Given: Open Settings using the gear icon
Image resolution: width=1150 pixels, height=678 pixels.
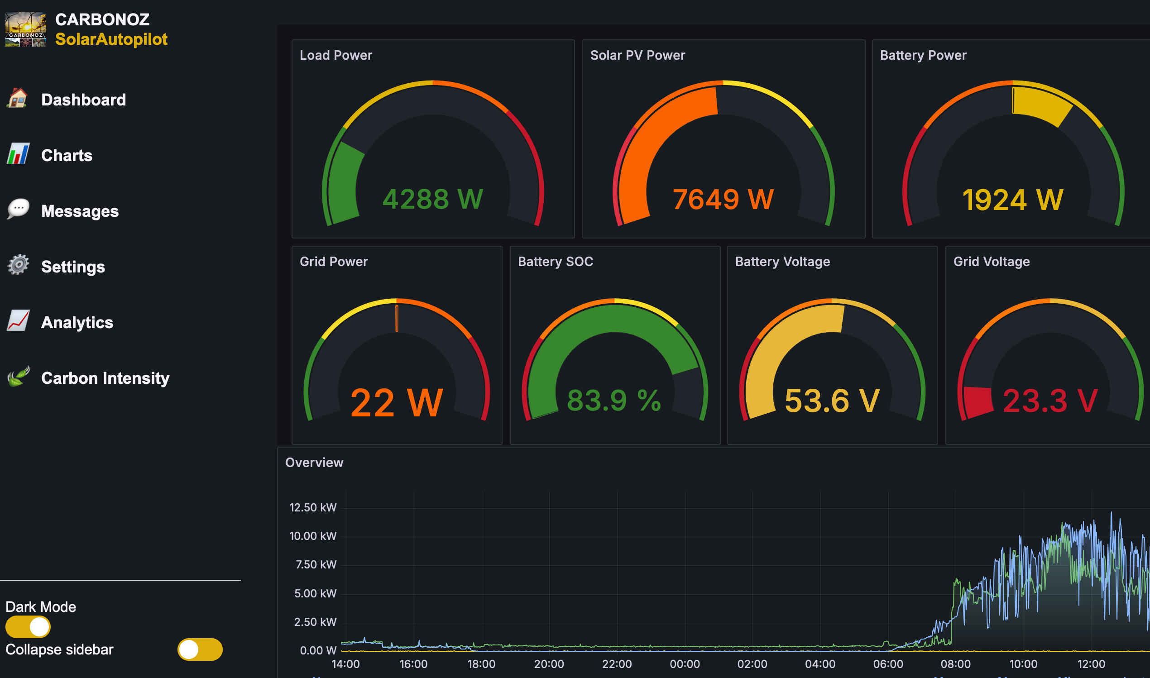Looking at the screenshot, I should coord(16,265).
